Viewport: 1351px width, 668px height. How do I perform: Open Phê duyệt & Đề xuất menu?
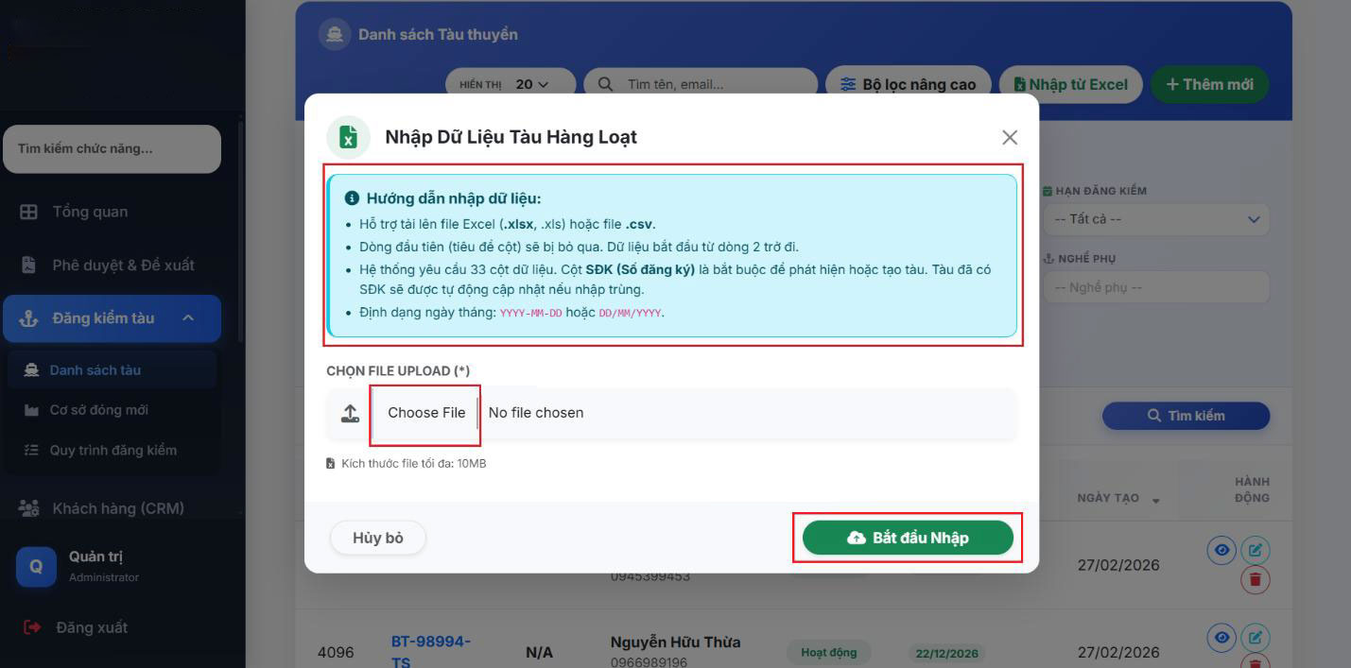click(x=112, y=265)
